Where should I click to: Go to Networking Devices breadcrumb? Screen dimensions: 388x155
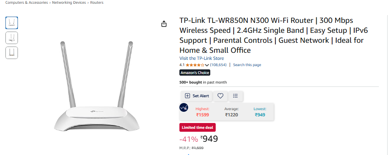pyautogui.click(x=69, y=2)
